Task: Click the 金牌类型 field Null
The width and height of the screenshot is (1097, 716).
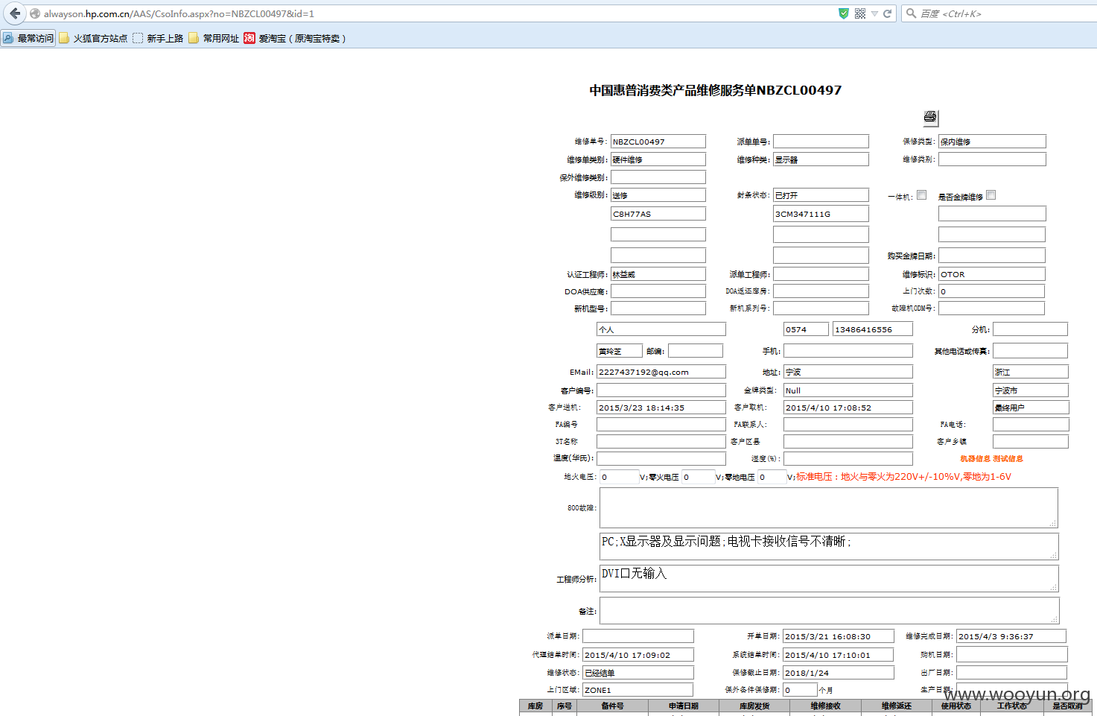Action: click(x=848, y=390)
